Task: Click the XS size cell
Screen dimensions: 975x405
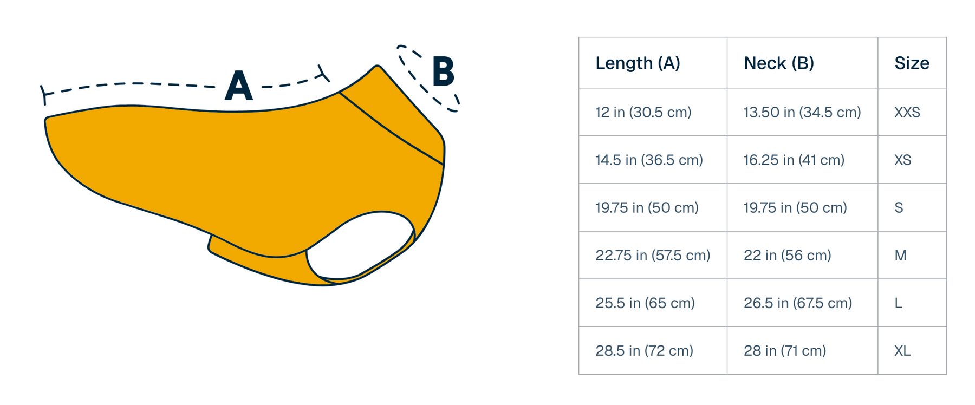Action: (x=903, y=160)
